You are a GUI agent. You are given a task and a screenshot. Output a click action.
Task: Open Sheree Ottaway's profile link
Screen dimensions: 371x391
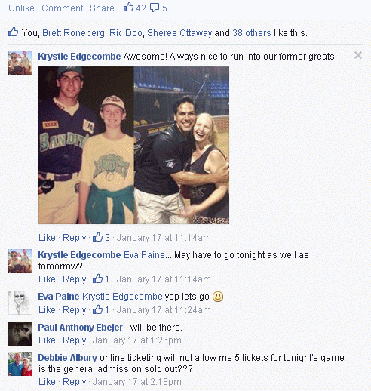tap(179, 33)
